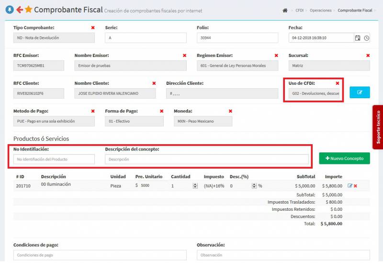Click the home icon in breadcrumb

pyautogui.click(x=285, y=10)
